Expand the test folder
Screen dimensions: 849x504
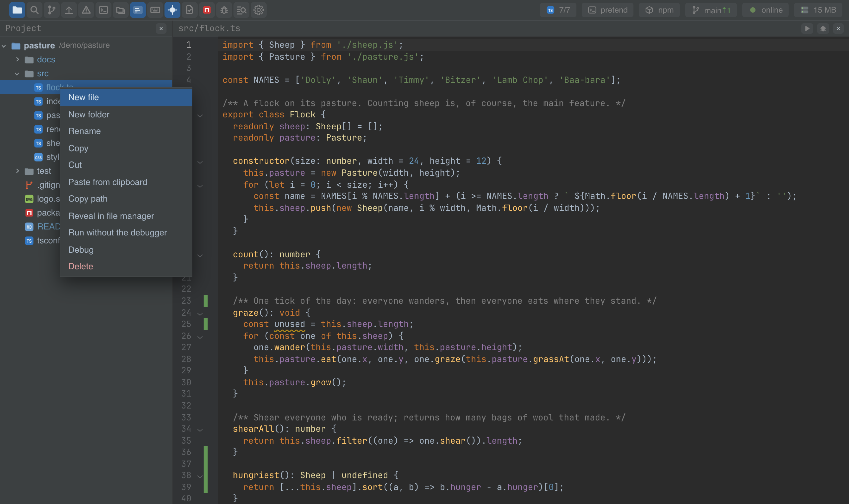18,171
